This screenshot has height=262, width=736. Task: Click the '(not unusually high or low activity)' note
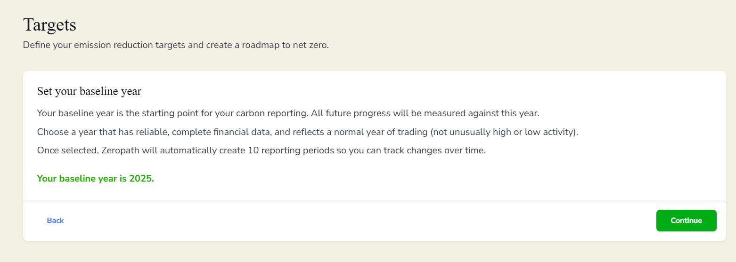[x=504, y=132]
